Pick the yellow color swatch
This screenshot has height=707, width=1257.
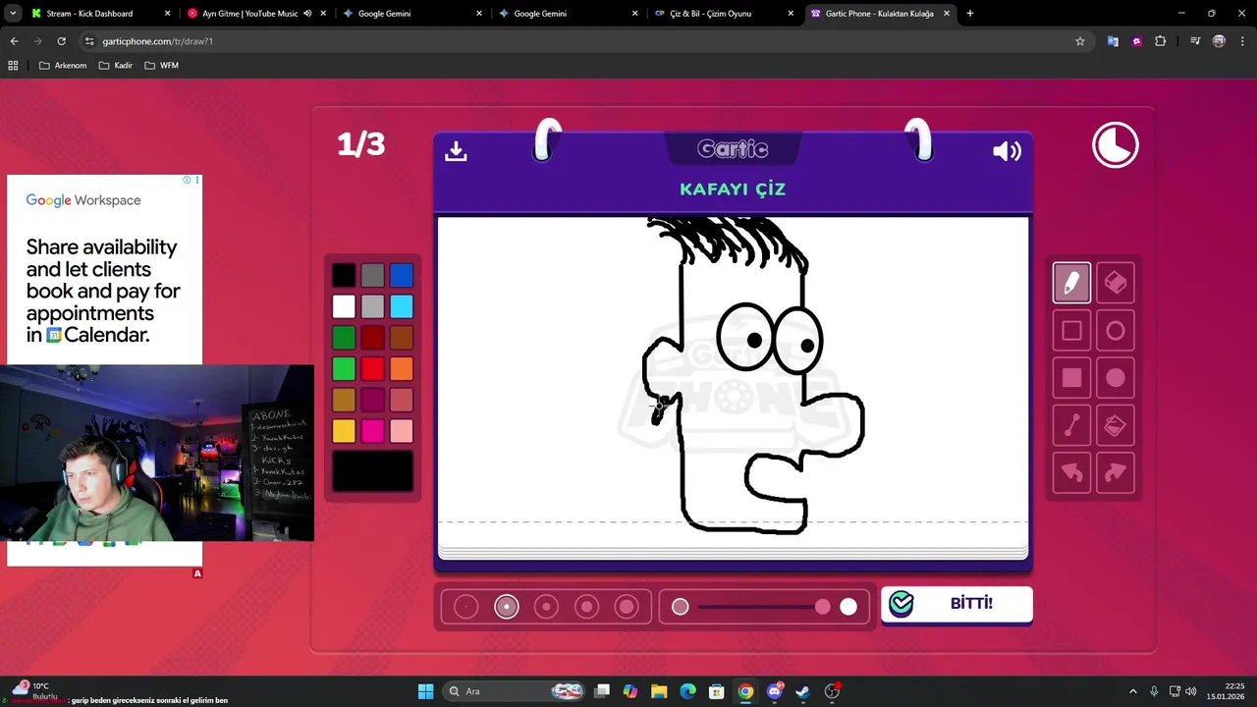coord(344,431)
